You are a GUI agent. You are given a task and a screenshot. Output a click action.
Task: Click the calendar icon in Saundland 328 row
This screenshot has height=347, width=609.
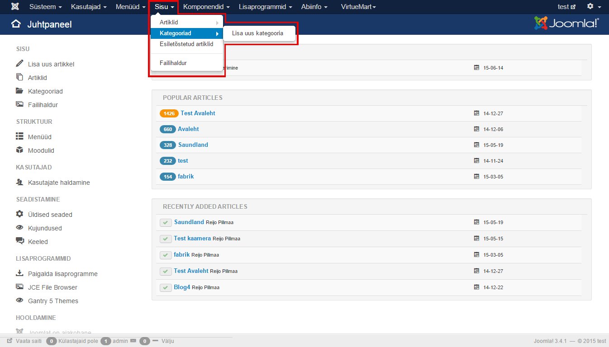[476, 145]
